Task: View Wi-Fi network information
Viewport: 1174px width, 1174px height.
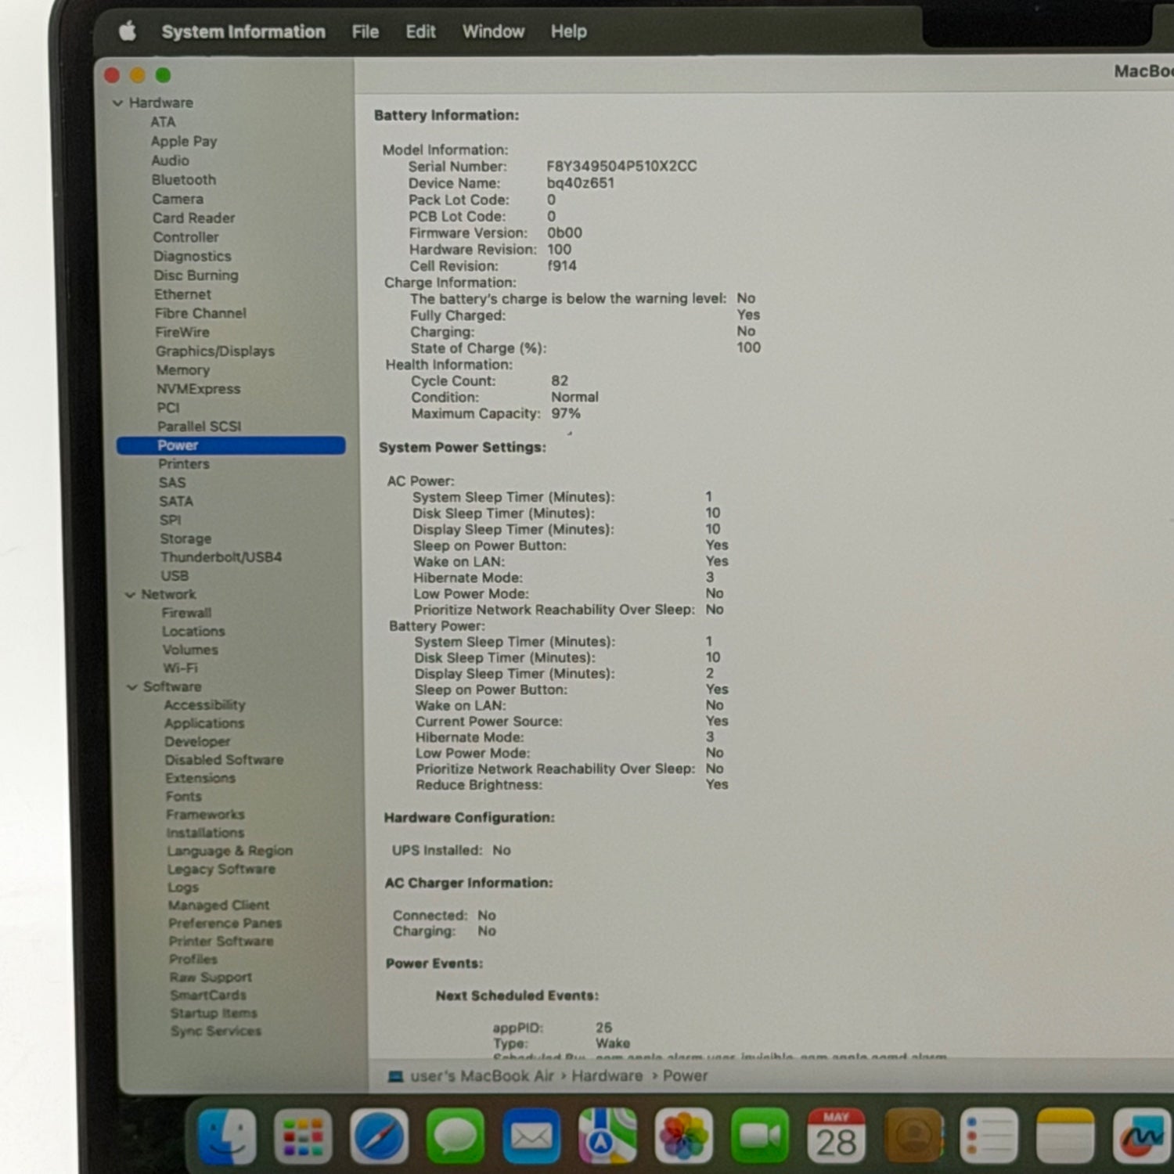Action: pyautogui.click(x=180, y=668)
